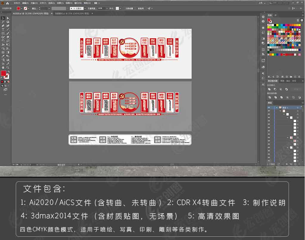The image size is (305, 240).
Task: Choose the Rectangle tool
Action: (3, 33)
